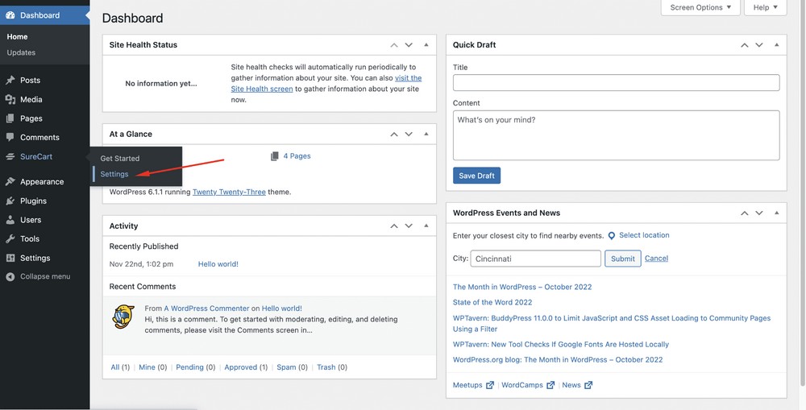The width and height of the screenshot is (806, 410).
Task: Click the Collapse menu arrow icon
Action: point(10,277)
